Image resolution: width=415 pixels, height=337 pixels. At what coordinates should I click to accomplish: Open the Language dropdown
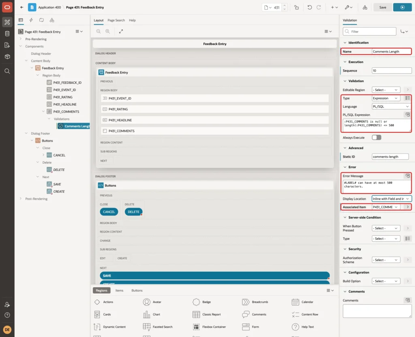coord(391,107)
